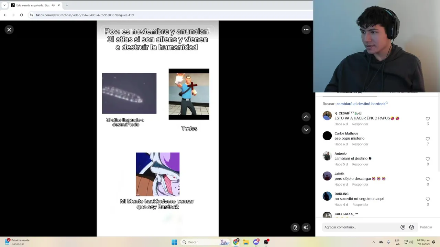The image size is (440, 247).
Task: Open the three-dot more options menu
Action: tap(306, 30)
